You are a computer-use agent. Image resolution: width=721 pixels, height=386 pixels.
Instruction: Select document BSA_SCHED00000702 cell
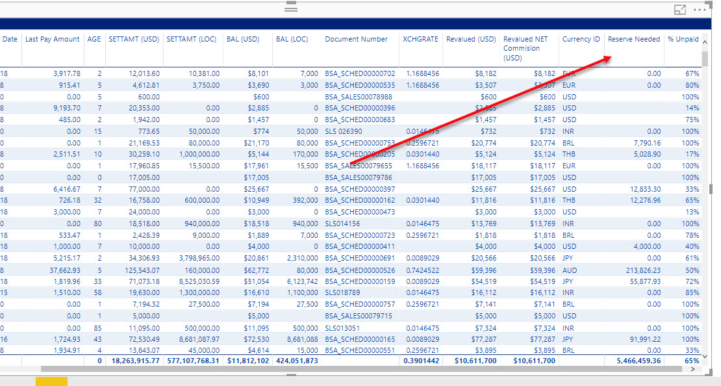point(360,73)
